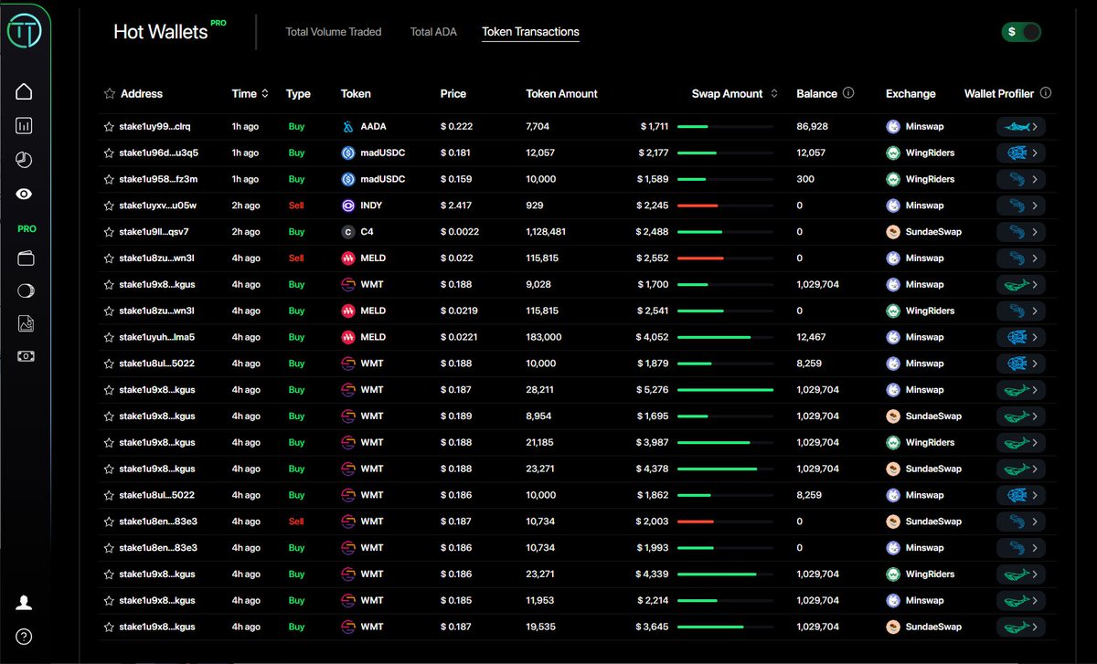Viewport: 1097px width, 664px height.
Task: Open the AADA token name link
Action: tap(373, 127)
